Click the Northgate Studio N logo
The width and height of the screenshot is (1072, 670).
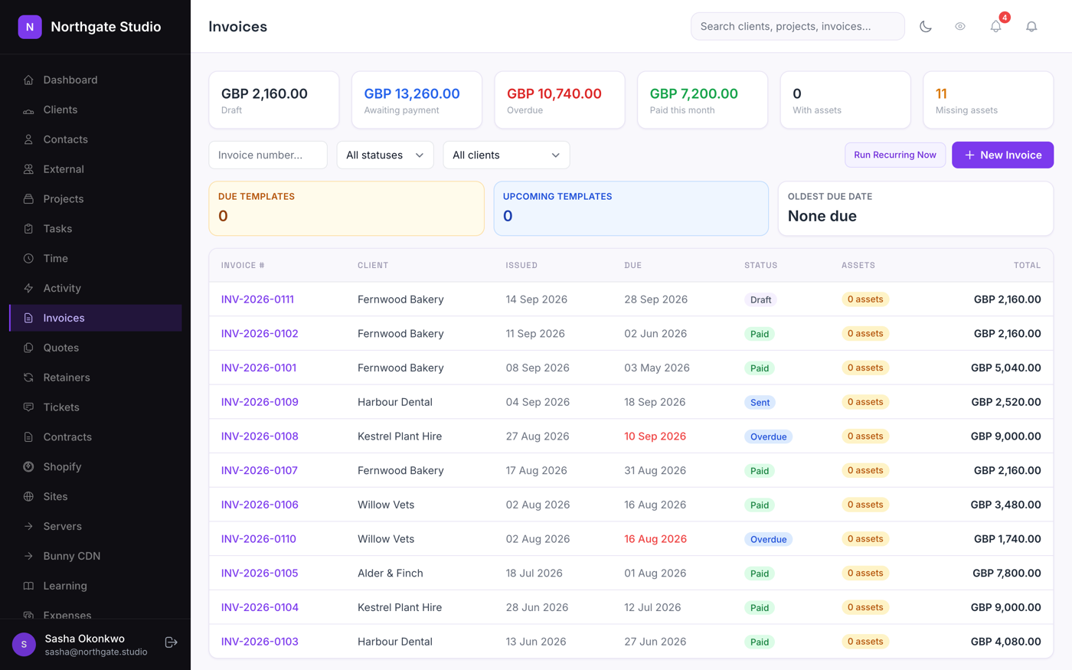click(x=30, y=27)
